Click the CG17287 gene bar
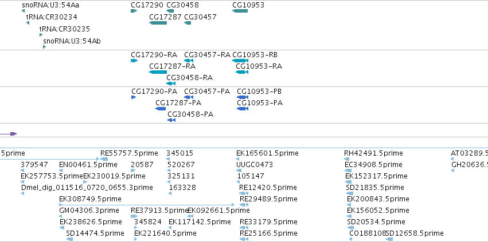488x242 pixels. (x=158, y=23)
